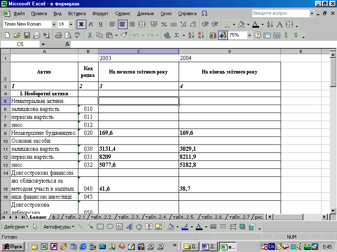Open the zoom 75% dropdown

pyautogui.click(x=249, y=35)
